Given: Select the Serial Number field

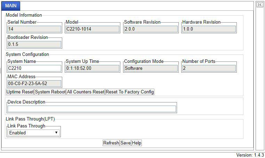Looking at the screenshot, I should pos(34,29).
